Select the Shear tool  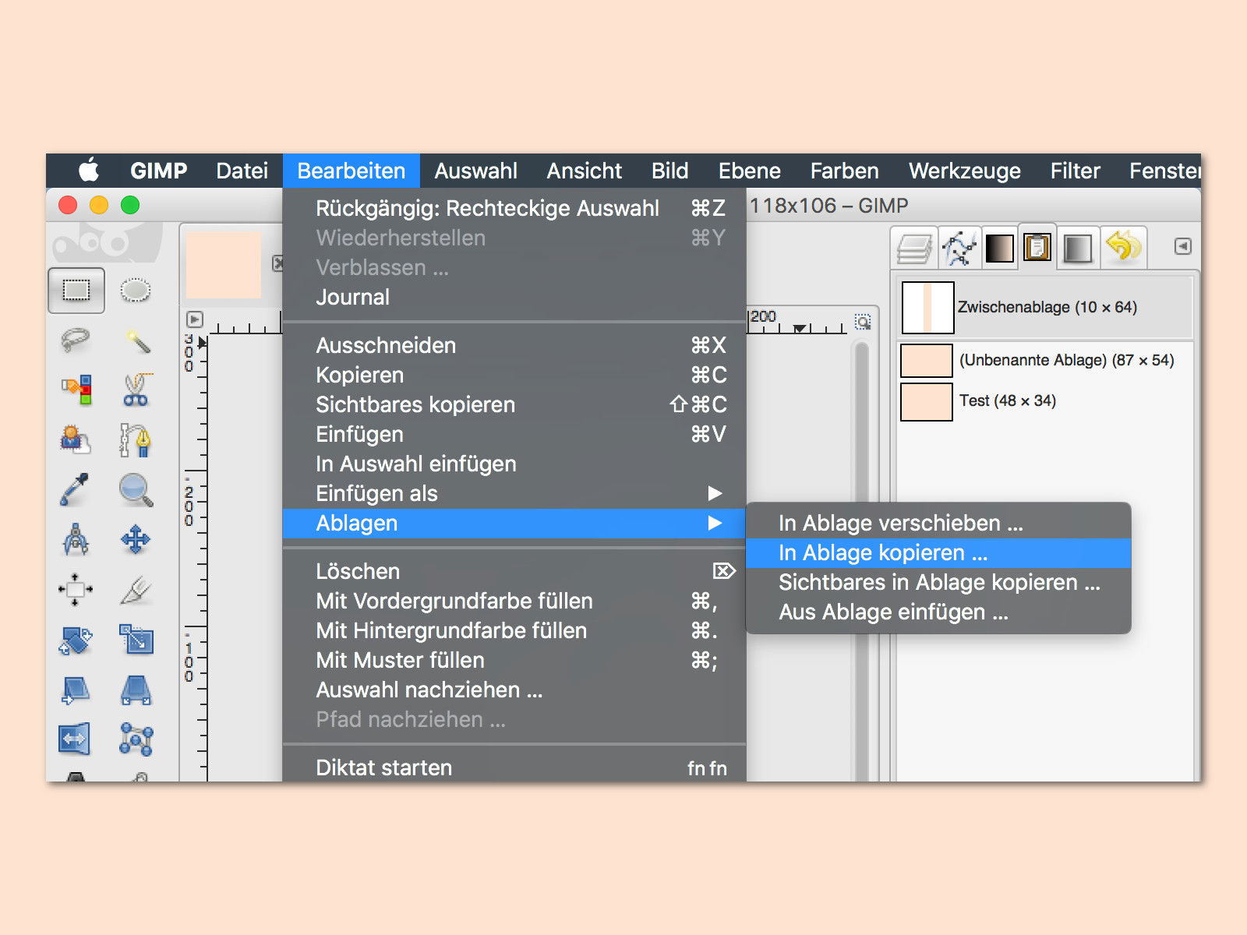tap(76, 690)
